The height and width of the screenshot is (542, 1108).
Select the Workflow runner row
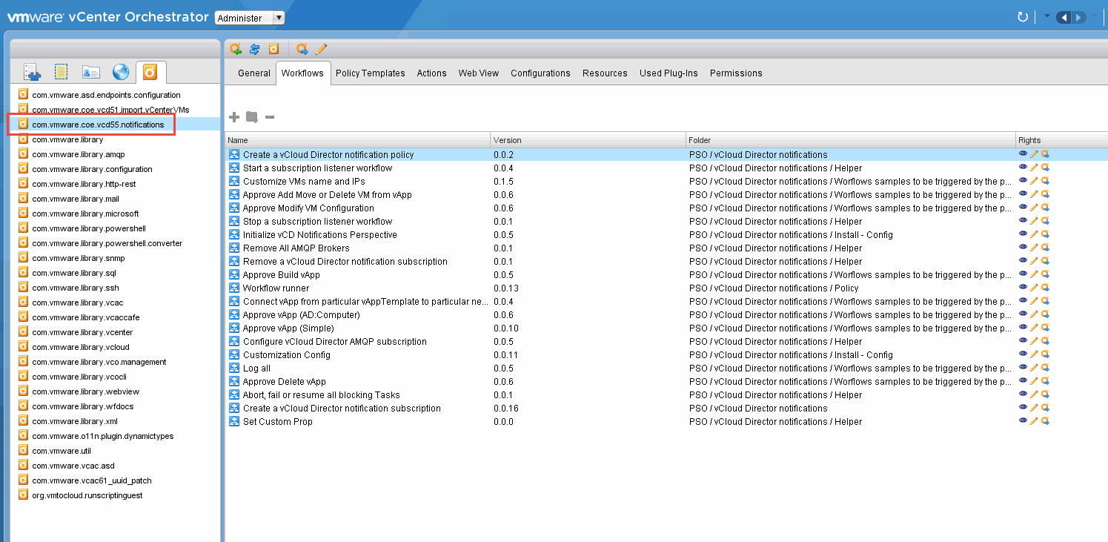[x=276, y=288]
